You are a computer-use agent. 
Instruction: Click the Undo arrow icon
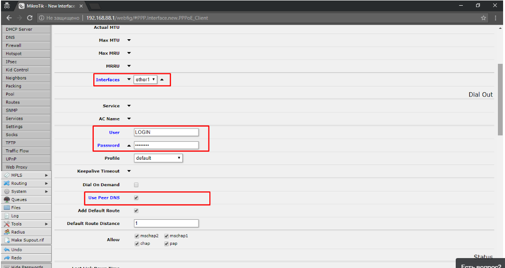click(x=7, y=250)
